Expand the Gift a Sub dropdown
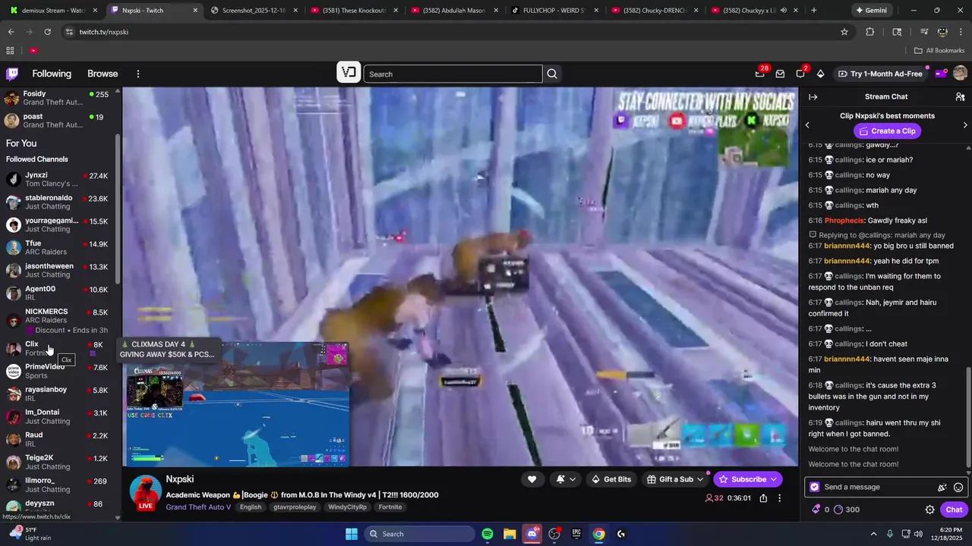This screenshot has width=972, height=546. (699, 479)
